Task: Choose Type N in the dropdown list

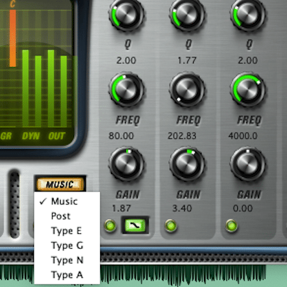Action: [x=67, y=260]
